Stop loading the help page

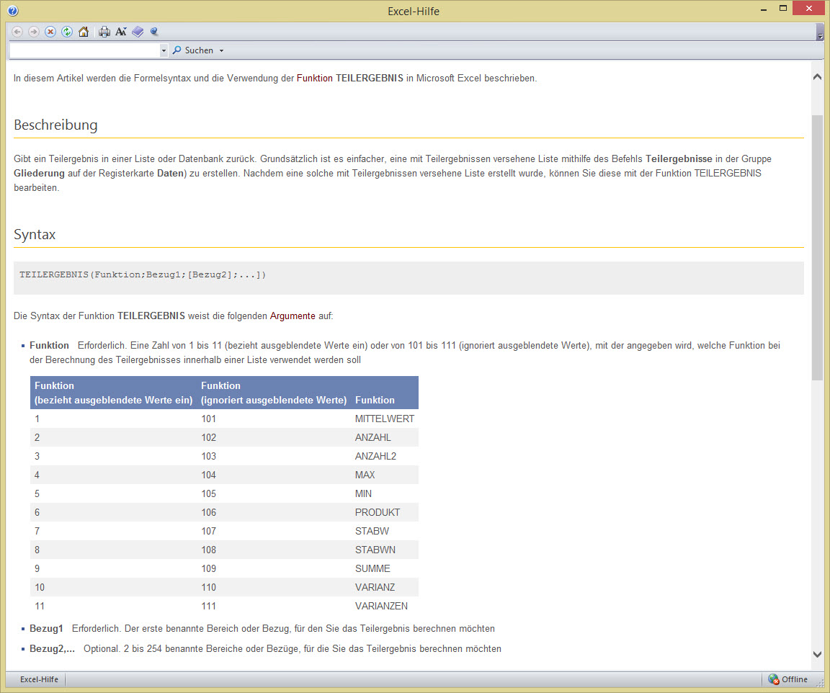point(50,32)
